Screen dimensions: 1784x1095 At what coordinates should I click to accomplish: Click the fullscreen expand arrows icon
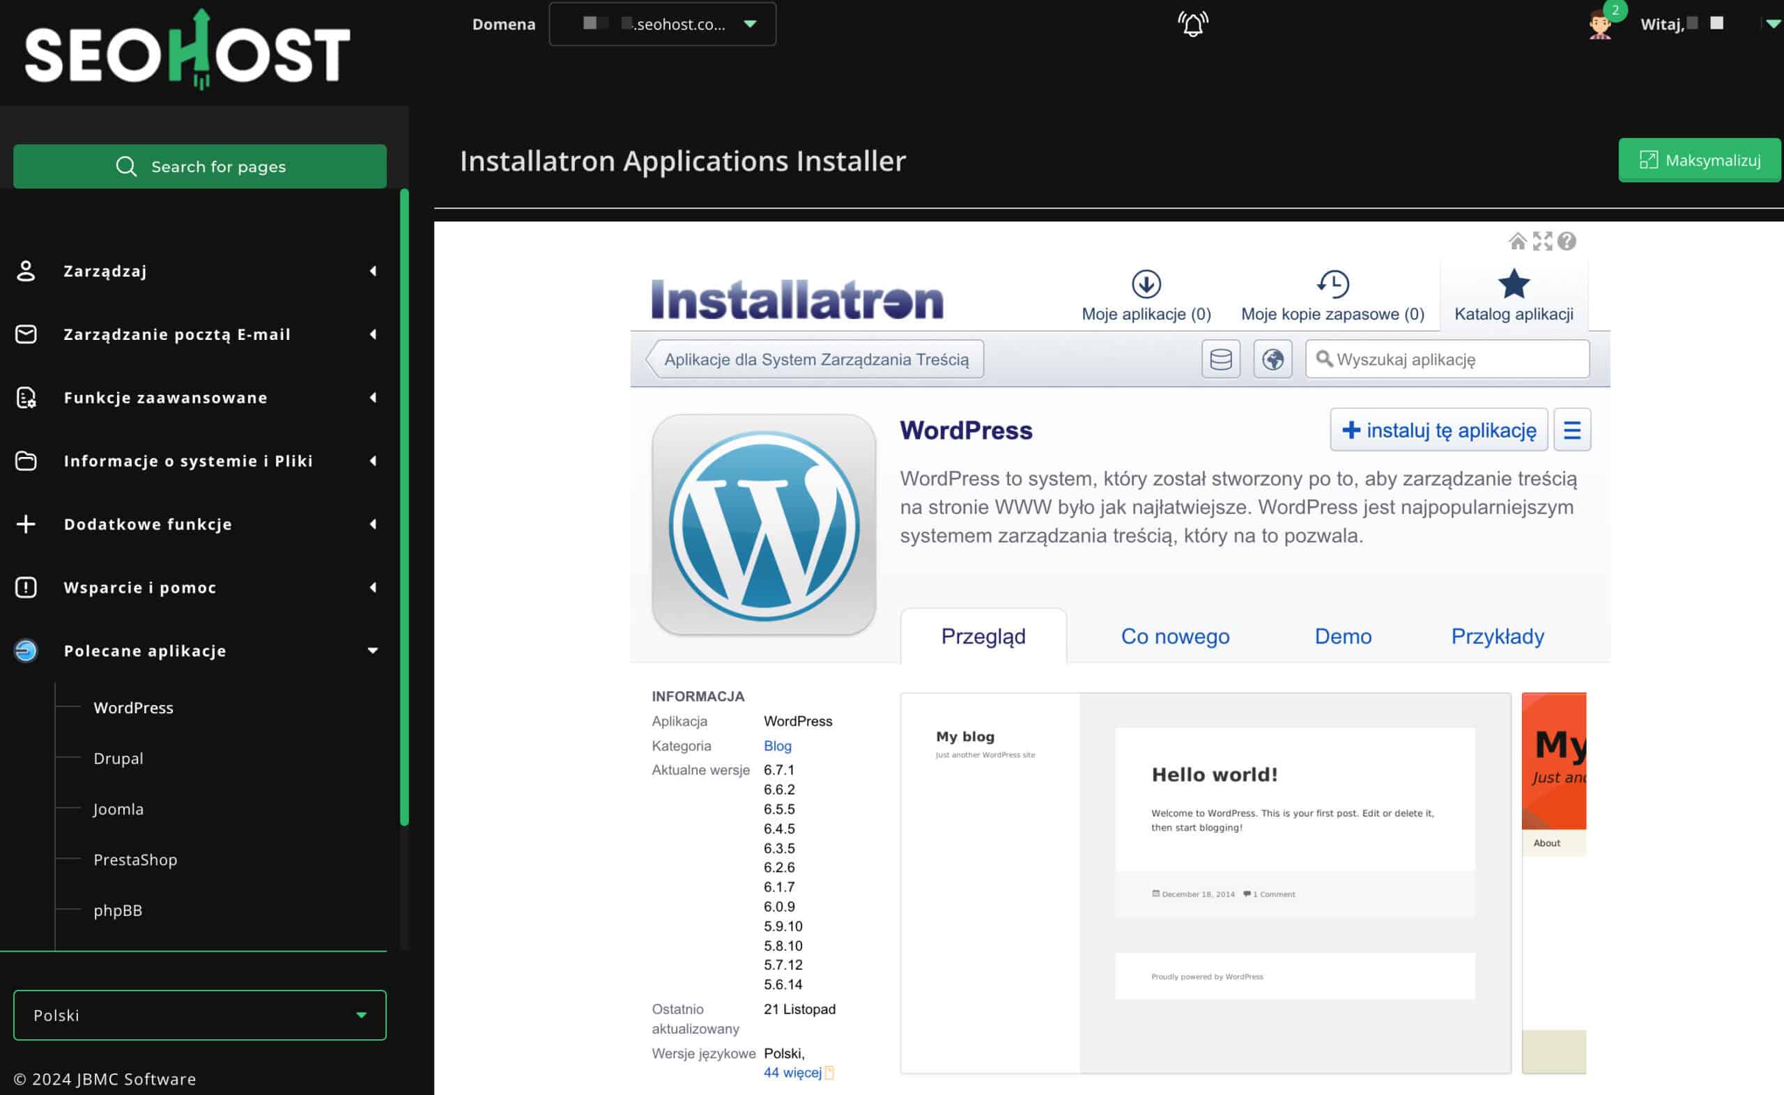coord(1542,241)
